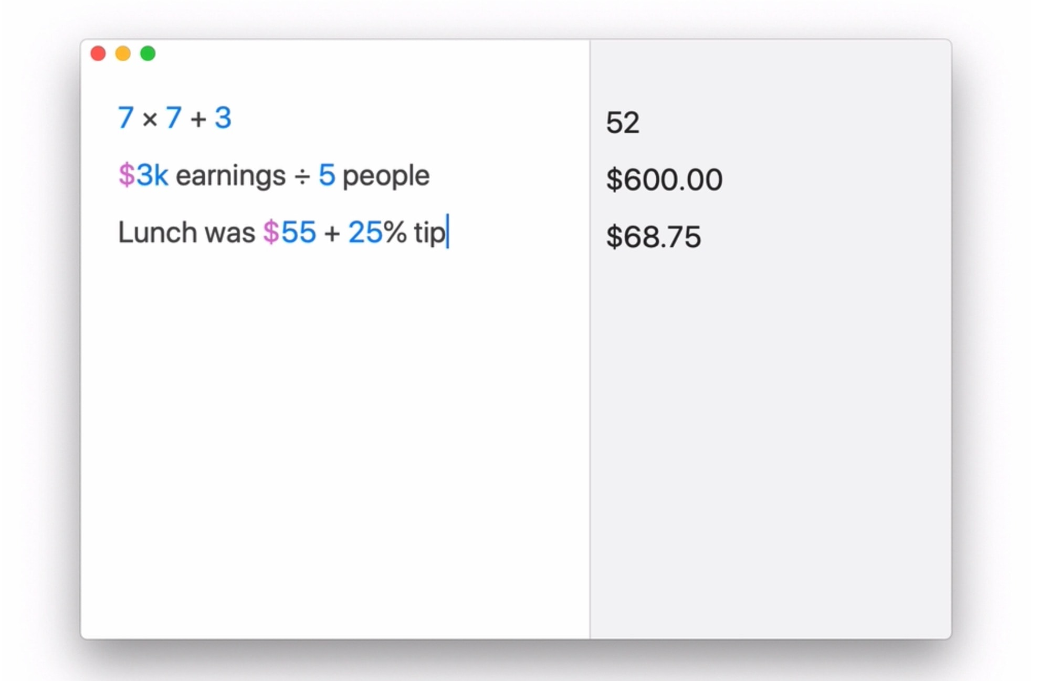Select the $68.75 result value
1050x681 pixels.
point(653,237)
